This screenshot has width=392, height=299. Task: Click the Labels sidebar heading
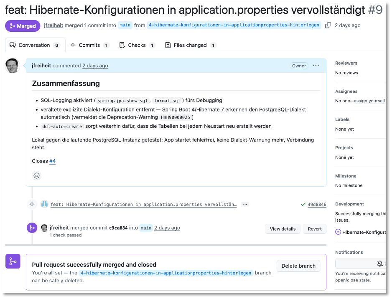(342, 119)
